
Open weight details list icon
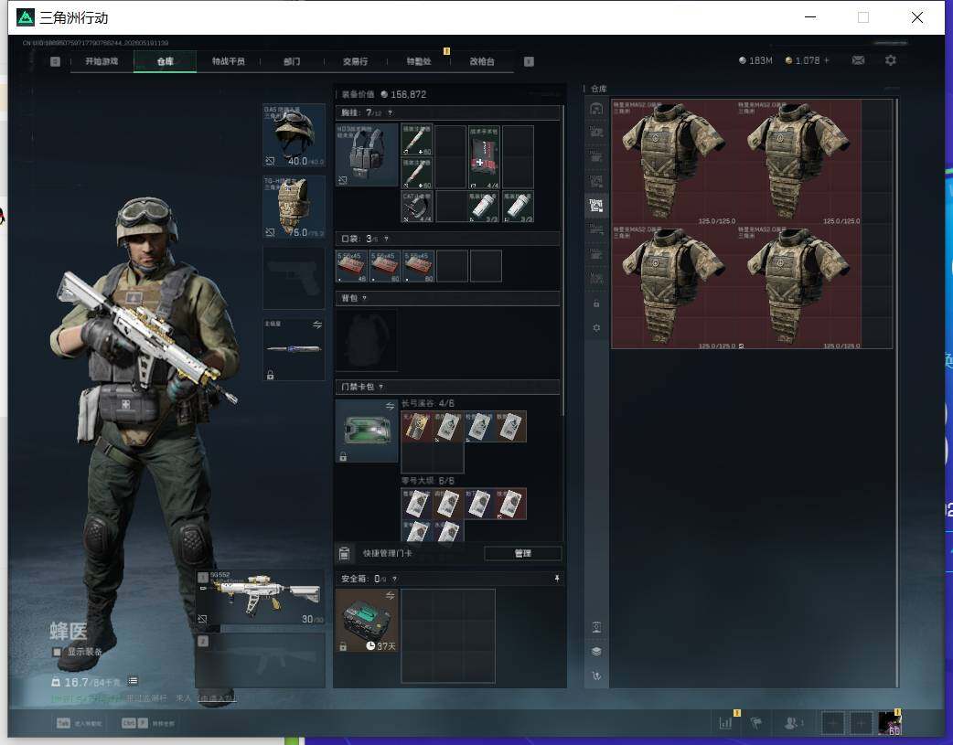click(x=134, y=681)
